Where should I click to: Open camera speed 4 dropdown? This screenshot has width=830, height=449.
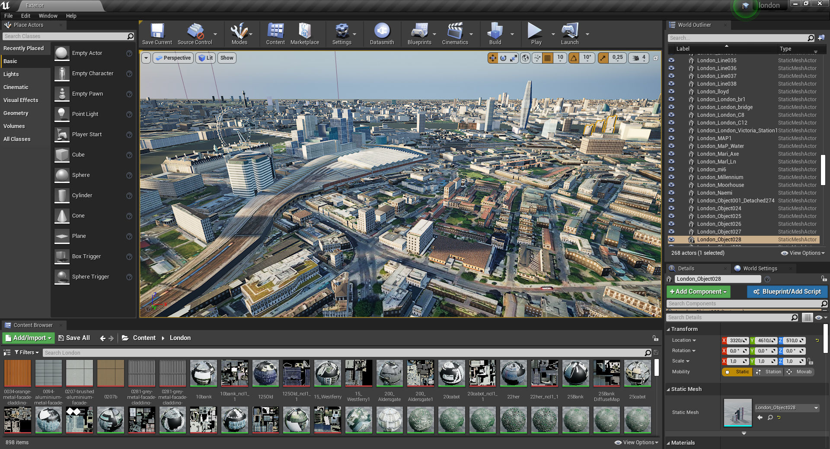coord(639,58)
